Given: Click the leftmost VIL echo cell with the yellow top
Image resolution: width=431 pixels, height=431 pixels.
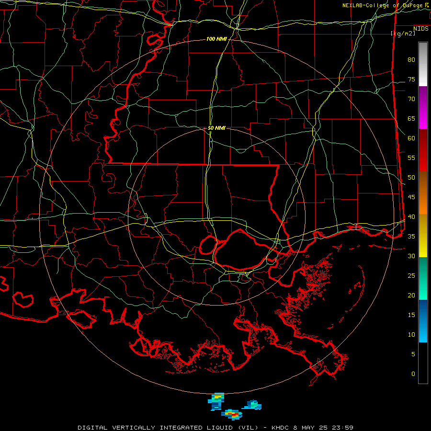Looking at the screenshot, I should [x=216, y=401].
